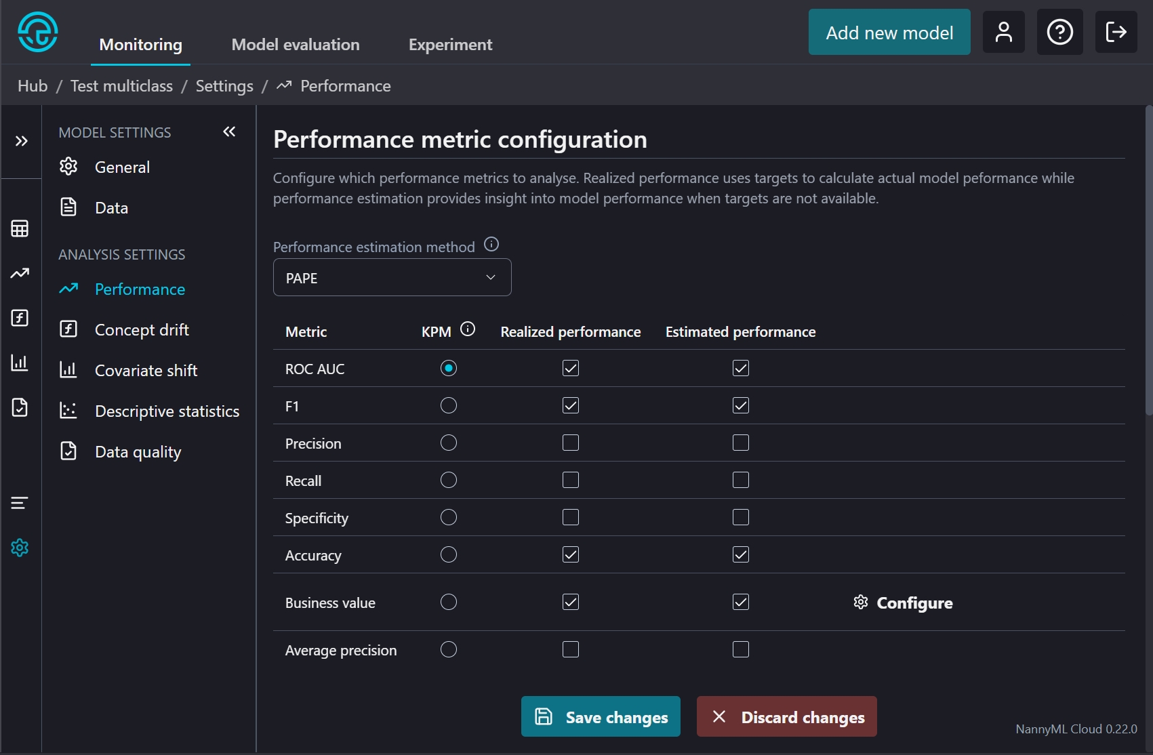The width and height of the screenshot is (1153, 755).
Task: Enable Realized performance for Precision
Action: pos(571,443)
